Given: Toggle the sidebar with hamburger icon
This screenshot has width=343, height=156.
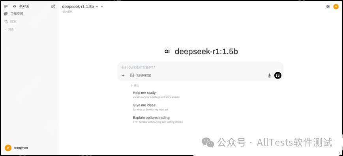Looking at the screenshot, I should click(x=6, y=7).
